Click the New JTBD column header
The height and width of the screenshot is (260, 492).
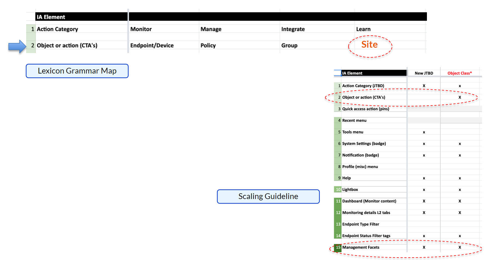424,73
